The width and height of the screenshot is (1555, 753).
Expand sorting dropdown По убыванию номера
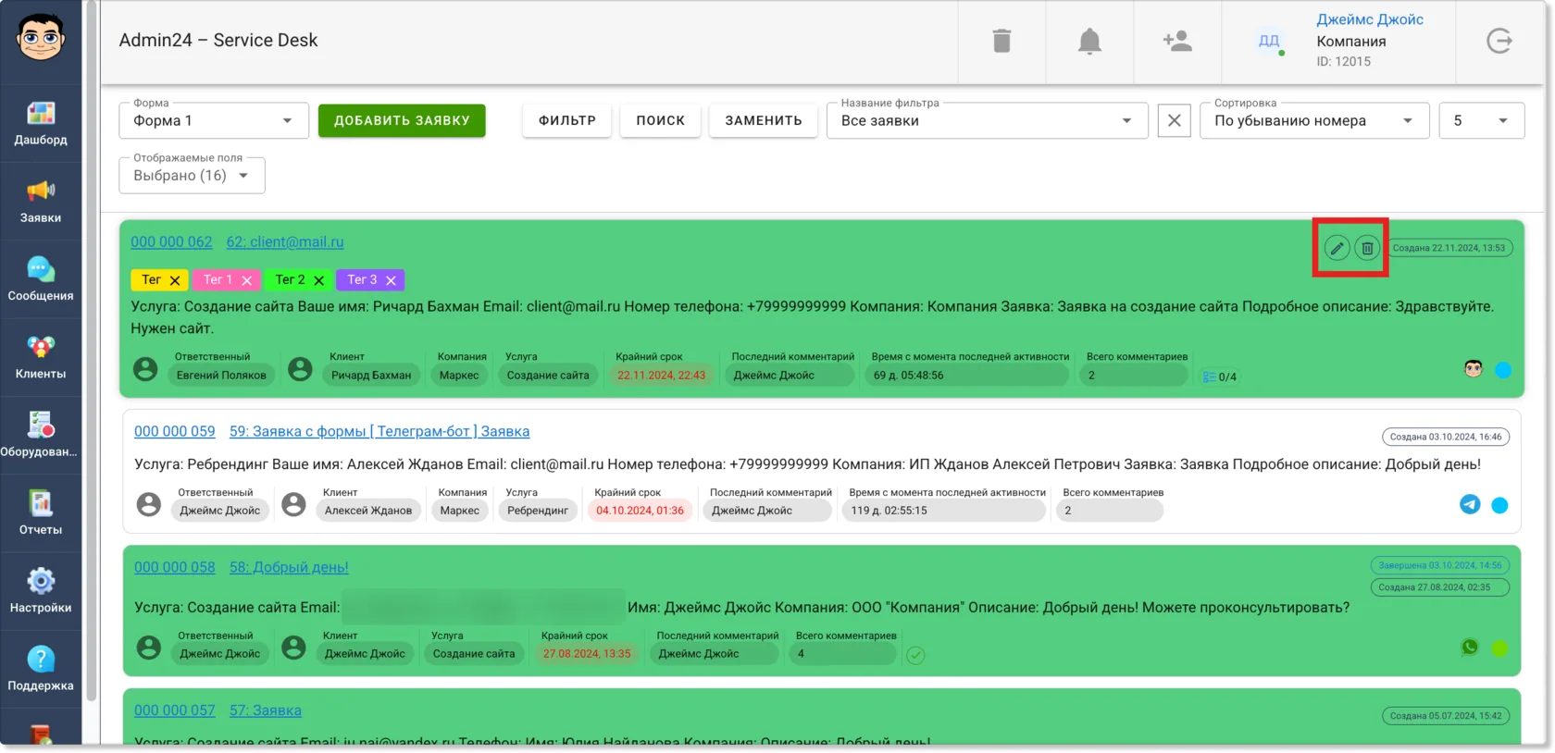(x=1314, y=120)
